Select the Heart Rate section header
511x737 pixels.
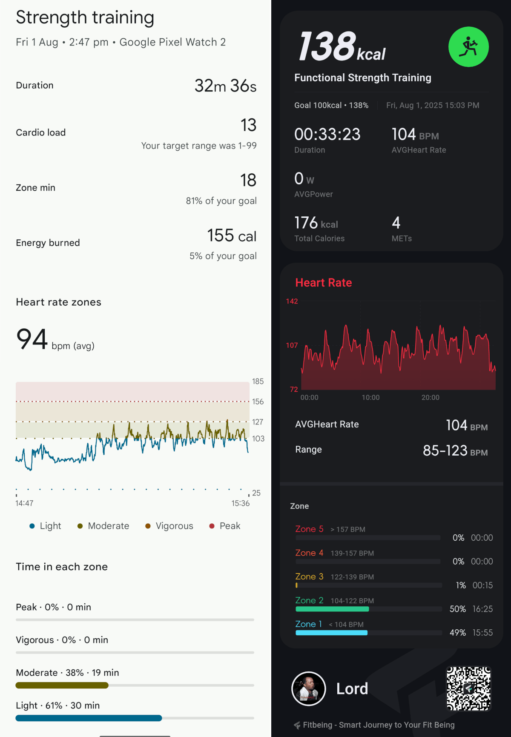[x=323, y=282]
